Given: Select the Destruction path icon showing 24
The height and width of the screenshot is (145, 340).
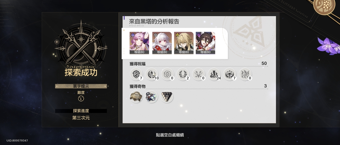Looking at the screenshot, I should [214, 74].
